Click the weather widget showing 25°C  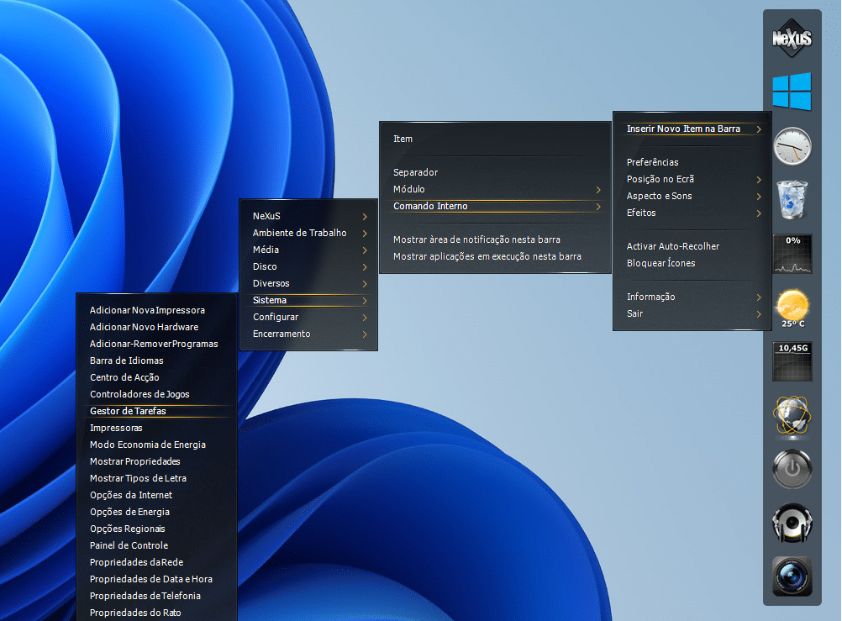point(792,307)
